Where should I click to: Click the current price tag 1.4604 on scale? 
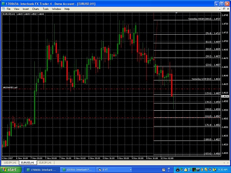(225, 96)
